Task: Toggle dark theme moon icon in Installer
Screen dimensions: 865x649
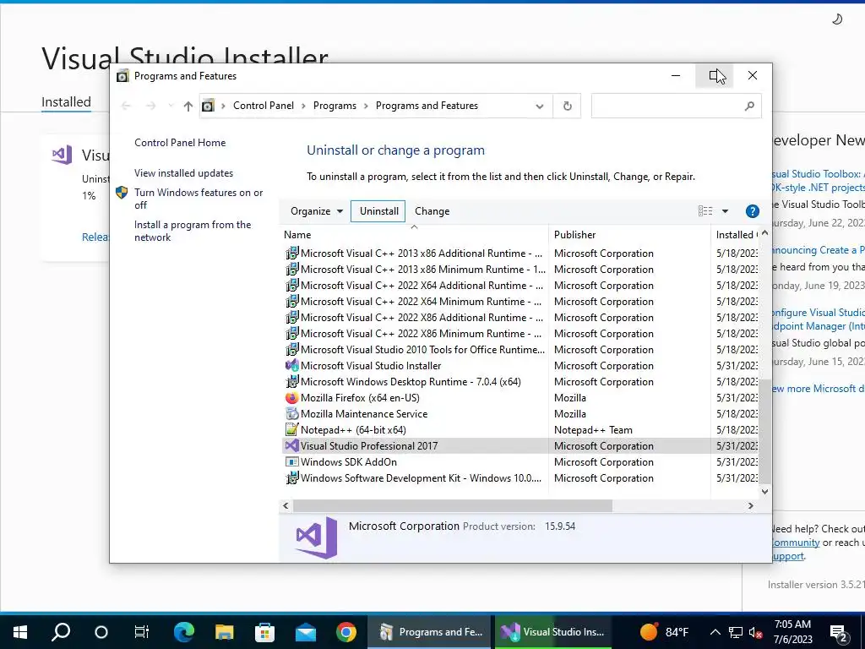Action: [x=837, y=20]
